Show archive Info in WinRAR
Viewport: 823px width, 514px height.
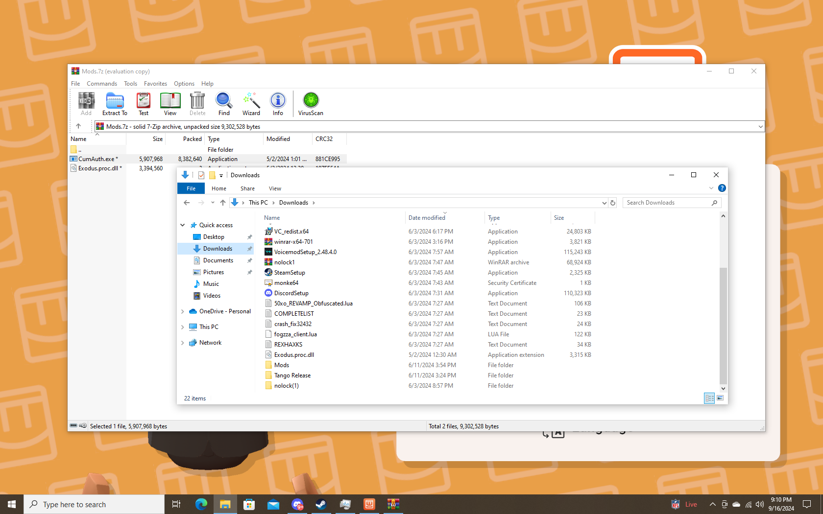pos(278,104)
